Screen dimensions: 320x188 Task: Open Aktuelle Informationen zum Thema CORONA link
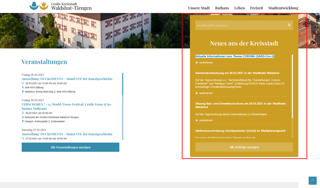(235, 56)
